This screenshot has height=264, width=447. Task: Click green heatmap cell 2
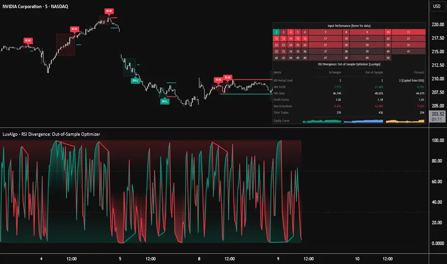coord(276,32)
